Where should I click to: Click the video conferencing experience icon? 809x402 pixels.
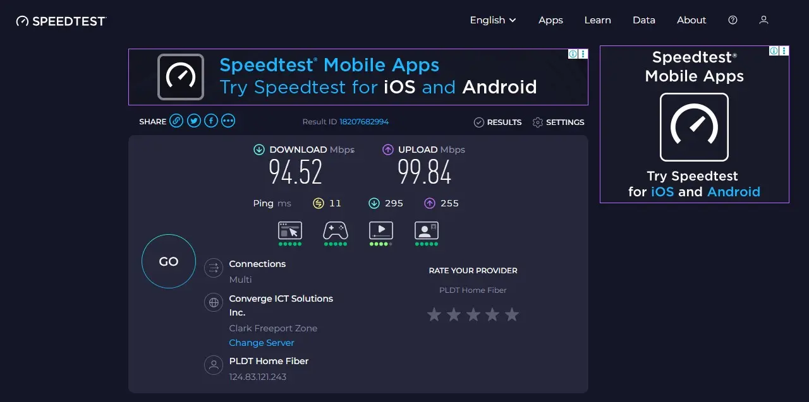point(427,231)
